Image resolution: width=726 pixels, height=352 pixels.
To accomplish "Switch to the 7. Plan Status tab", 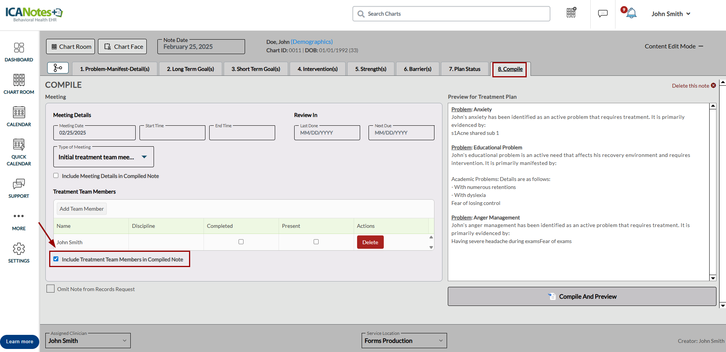I will coord(464,69).
